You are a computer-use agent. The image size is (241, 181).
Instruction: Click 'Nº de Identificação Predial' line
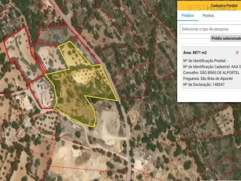205,61
